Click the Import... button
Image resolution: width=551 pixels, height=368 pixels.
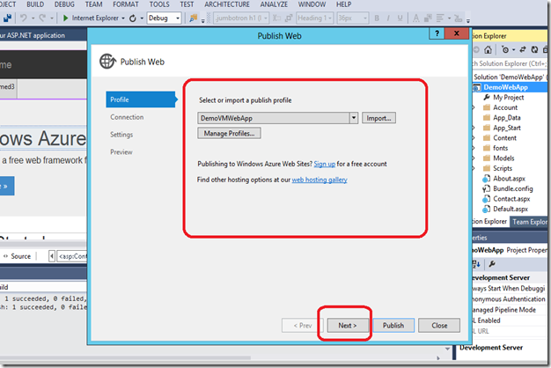pyautogui.click(x=378, y=118)
